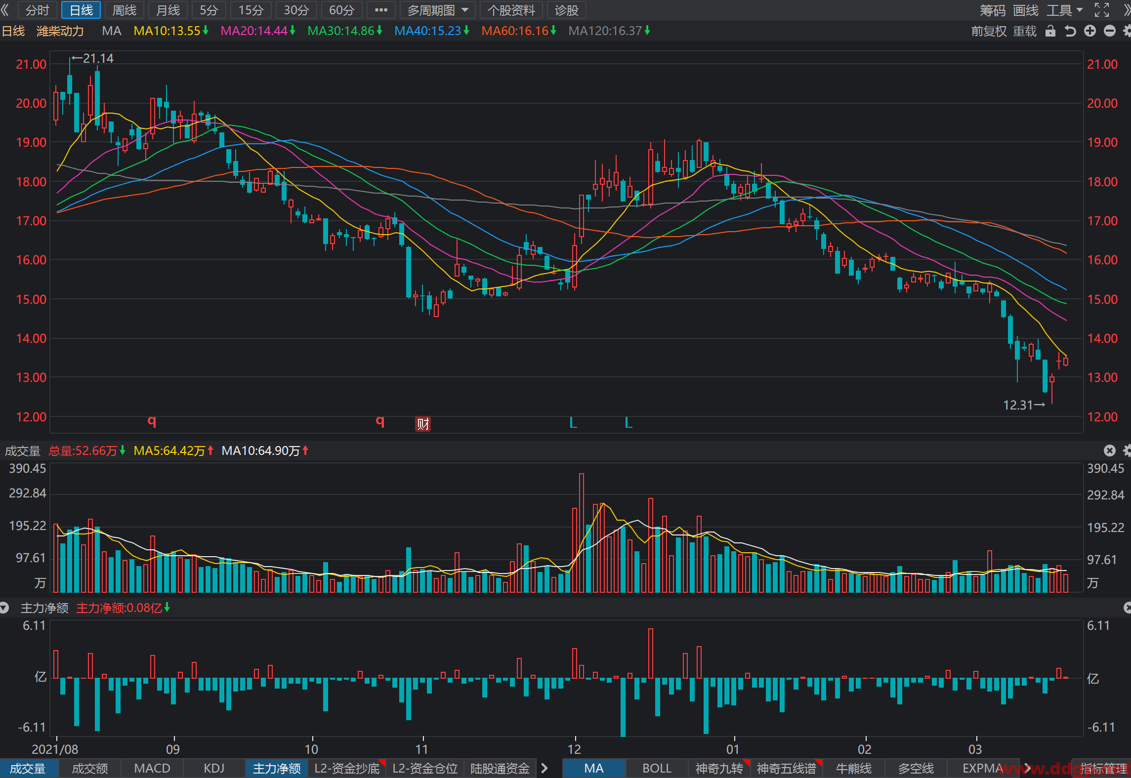Show more sub-indicators chevron arrow
Viewport: 1131px width, 778px height.
[545, 769]
